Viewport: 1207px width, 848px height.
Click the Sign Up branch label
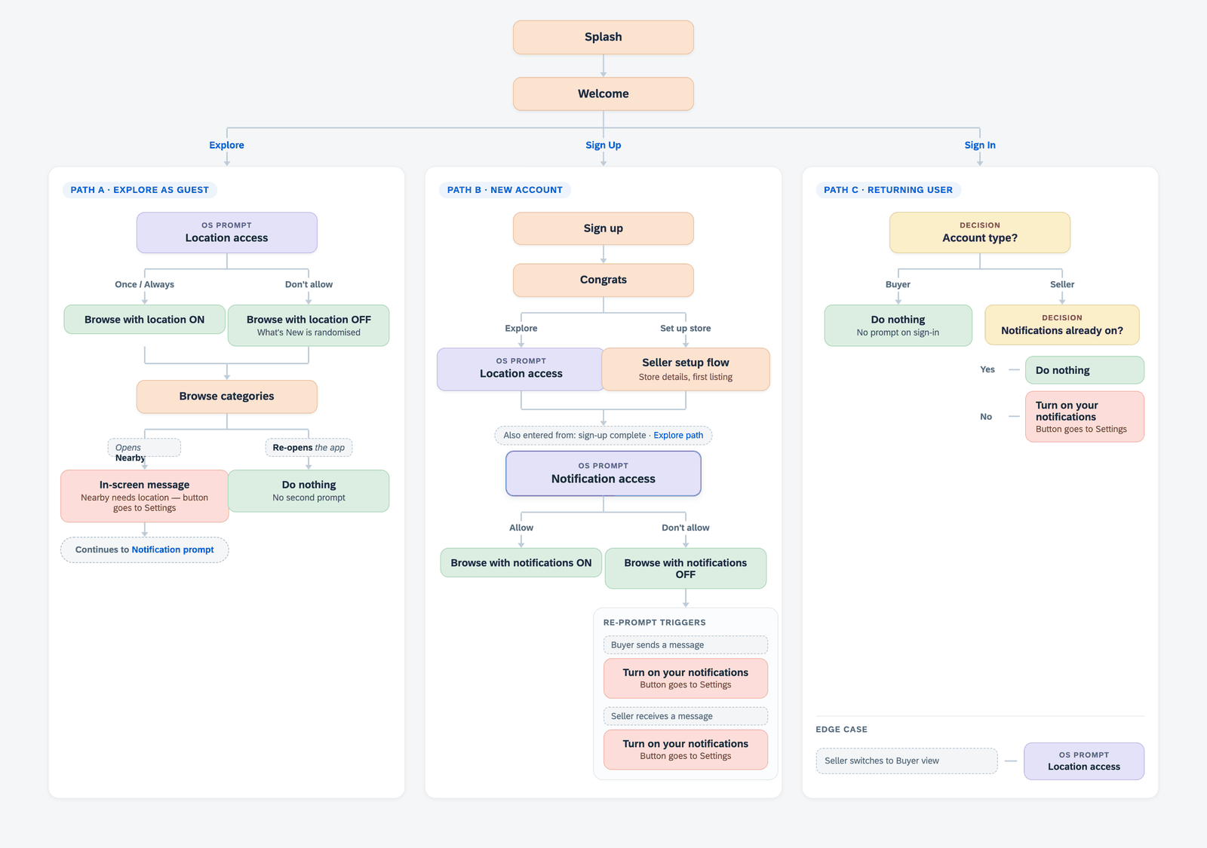click(x=603, y=145)
